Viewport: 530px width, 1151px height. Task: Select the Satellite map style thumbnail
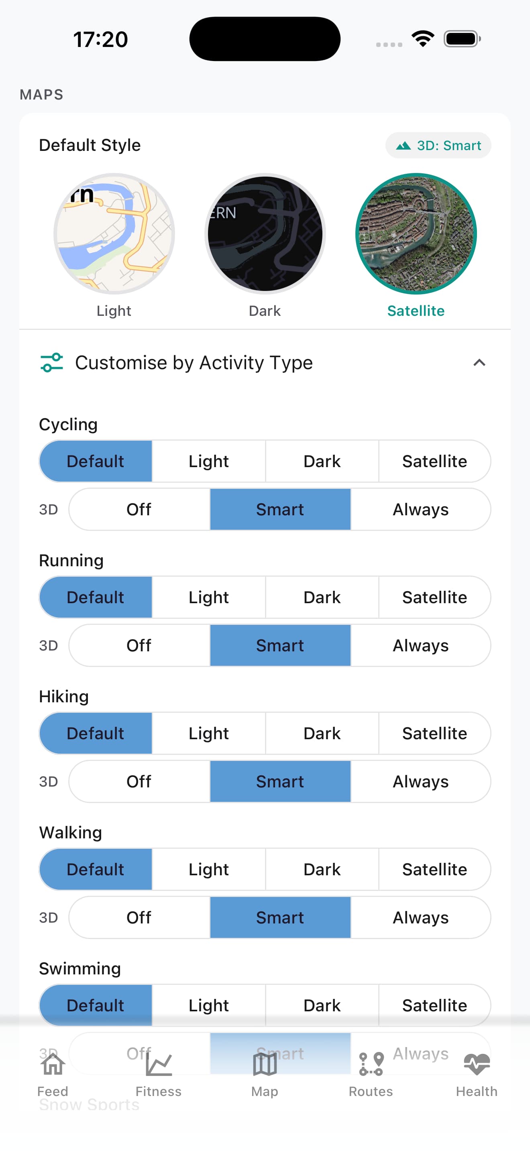click(x=416, y=234)
